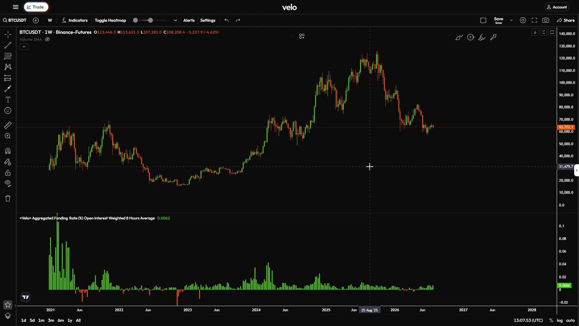Take a chart snapshot with camera icon
Viewport: 579px width, 326px height.
tap(545, 20)
